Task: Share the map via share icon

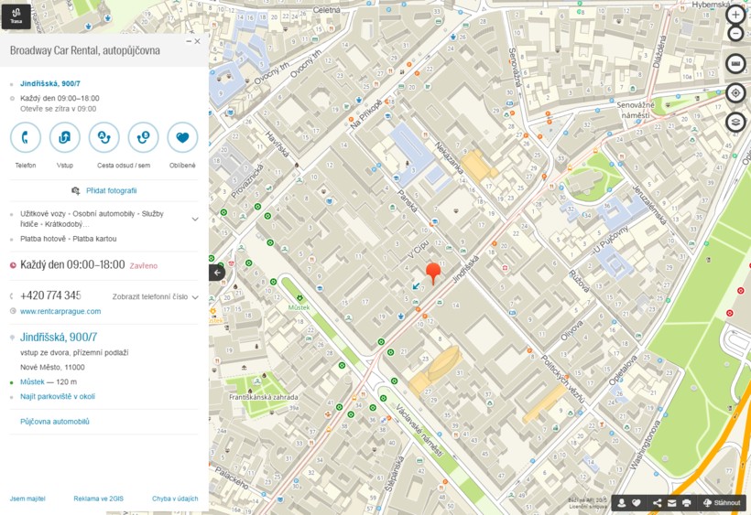Action: click(658, 502)
